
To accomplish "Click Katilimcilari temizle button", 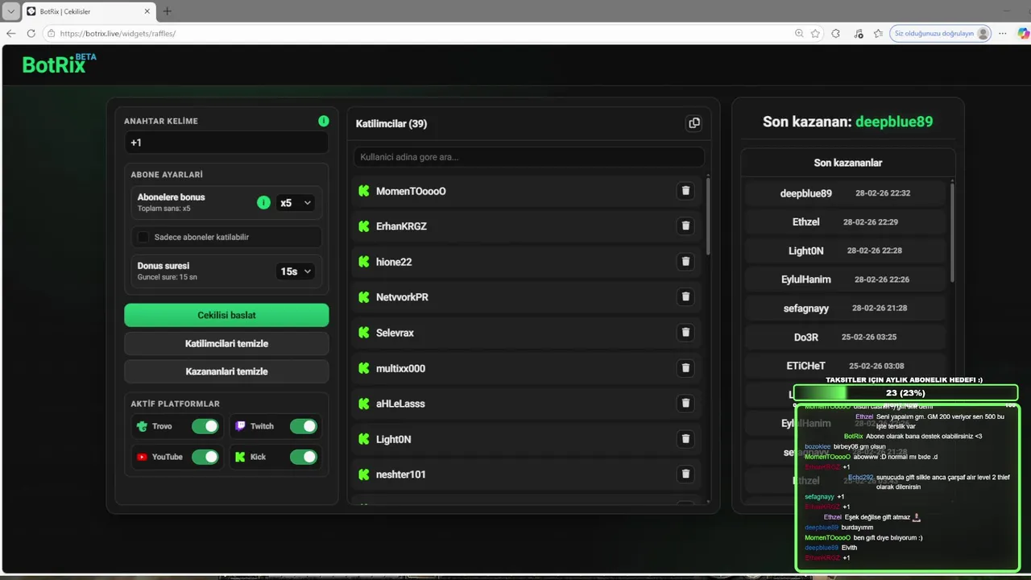I will coord(226,343).
